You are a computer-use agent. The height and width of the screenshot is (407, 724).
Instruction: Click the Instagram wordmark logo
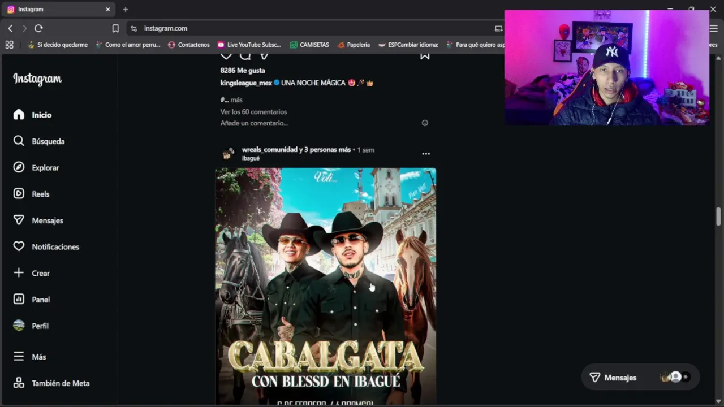point(37,79)
